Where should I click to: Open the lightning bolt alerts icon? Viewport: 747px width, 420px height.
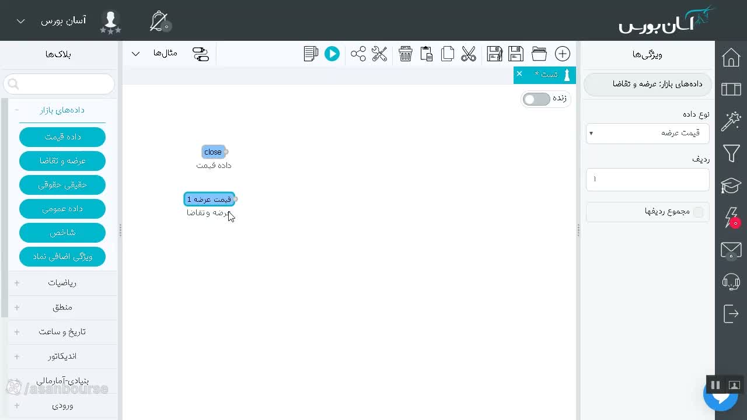pyautogui.click(x=732, y=218)
